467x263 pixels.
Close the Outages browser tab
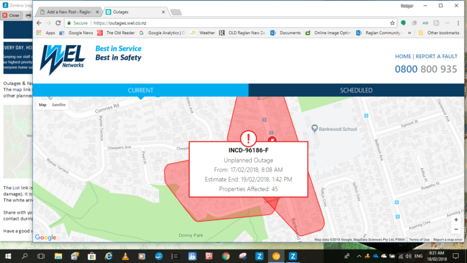pos(163,12)
